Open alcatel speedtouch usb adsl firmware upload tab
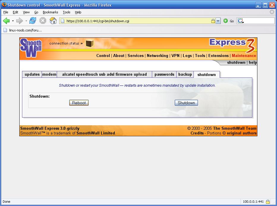277x206 pixels. pos(104,75)
